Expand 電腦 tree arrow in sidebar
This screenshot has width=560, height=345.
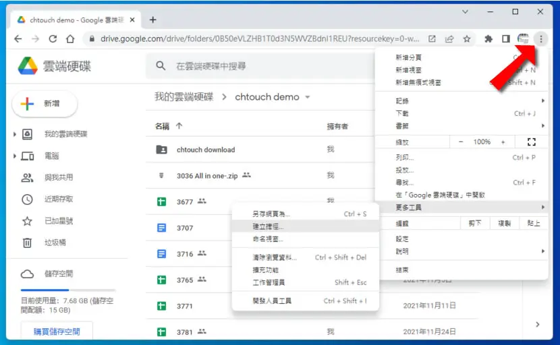[x=15, y=156]
